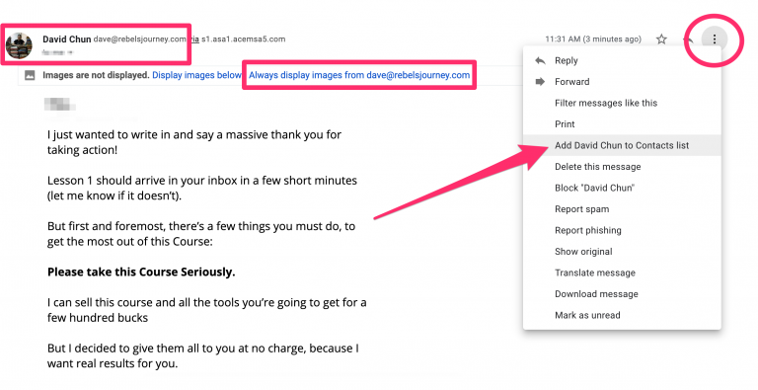
Task: Click the dave@rebelsjourney.com sender address
Action: coord(139,39)
